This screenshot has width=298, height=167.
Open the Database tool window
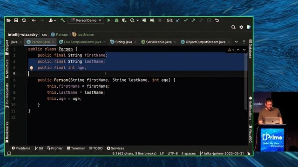point(251,49)
